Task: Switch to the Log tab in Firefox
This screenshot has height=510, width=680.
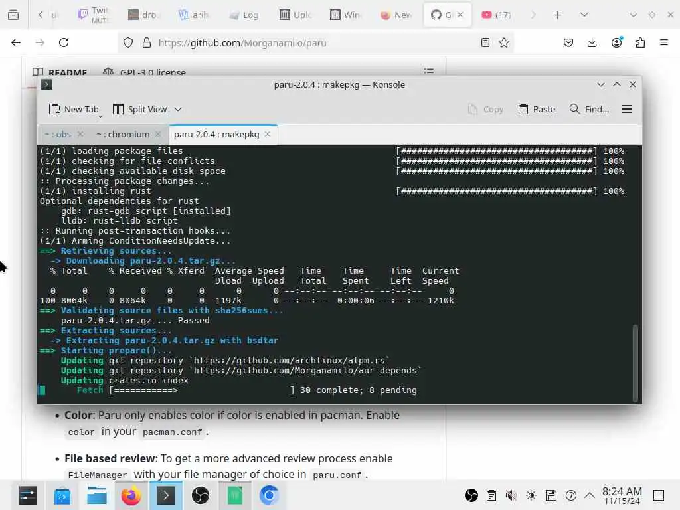Action: click(x=244, y=15)
